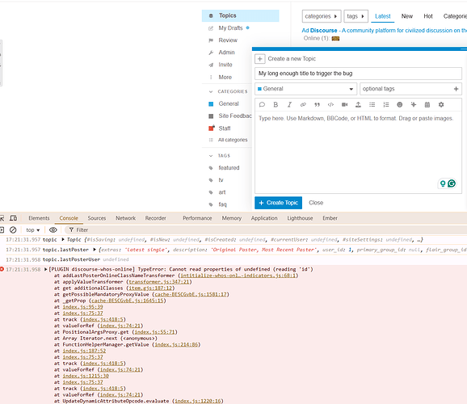Open the DevTools Application tab

click(264, 218)
